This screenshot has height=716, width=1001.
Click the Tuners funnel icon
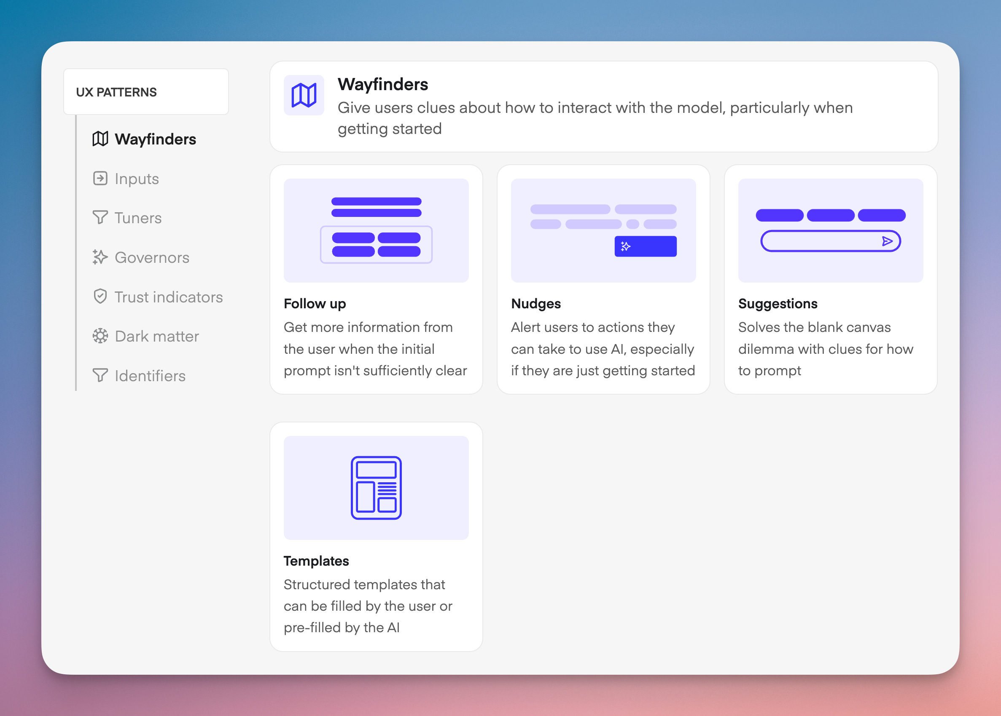pyautogui.click(x=100, y=217)
